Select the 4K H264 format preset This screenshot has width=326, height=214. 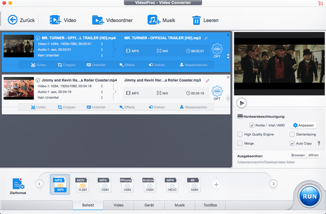coord(194,184)
